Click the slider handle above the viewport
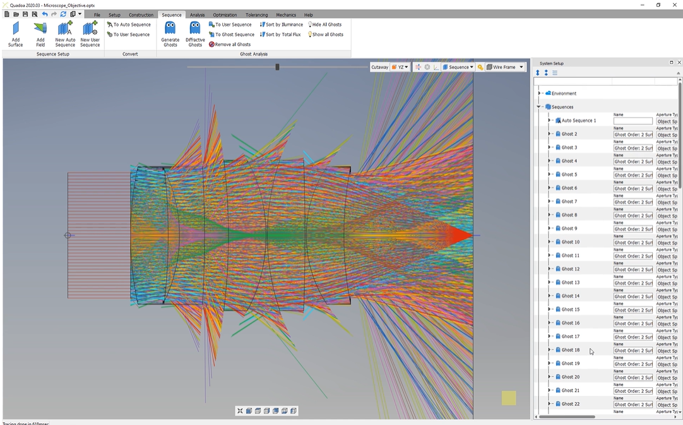 (x=277, y=67)
